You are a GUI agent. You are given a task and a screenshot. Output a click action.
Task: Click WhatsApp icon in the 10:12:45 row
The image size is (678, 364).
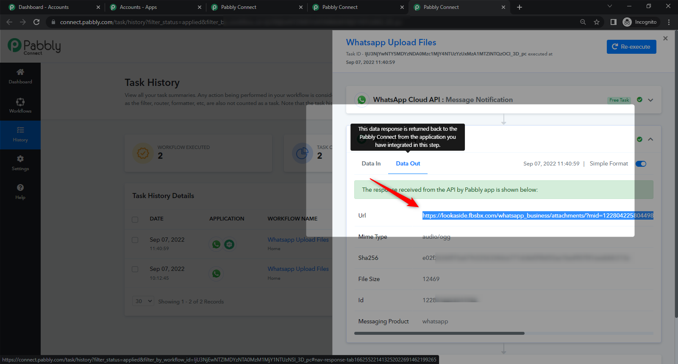[217, 273]
